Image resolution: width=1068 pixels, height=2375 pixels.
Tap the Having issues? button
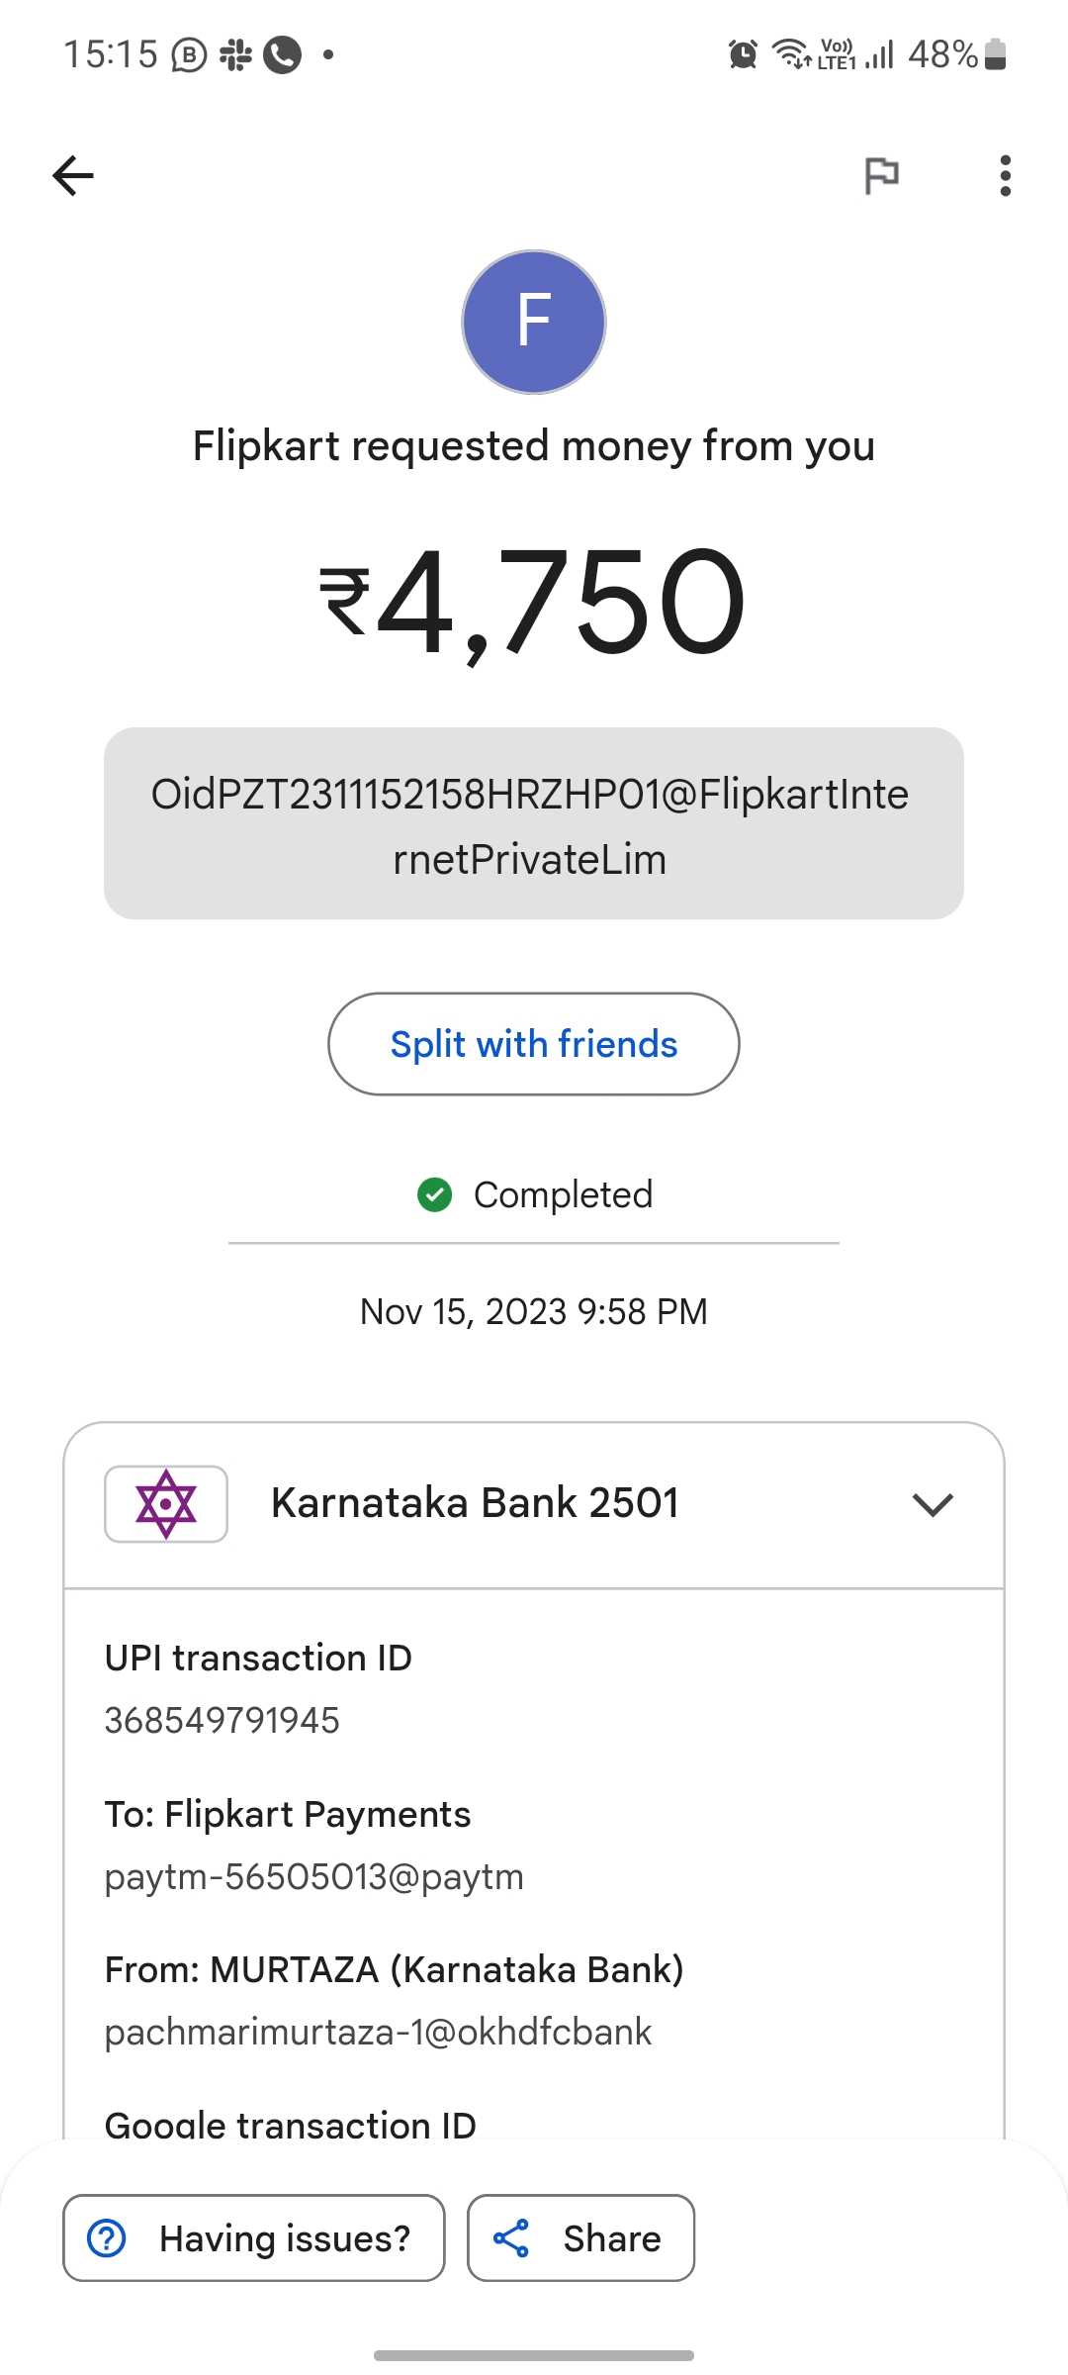coord(254,2237)
